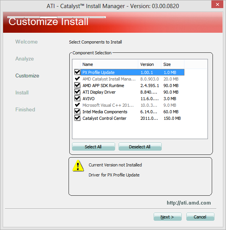
Task: Click version 2.4.595.1 of APP SDK Runtime
Action: coord(150,86)
